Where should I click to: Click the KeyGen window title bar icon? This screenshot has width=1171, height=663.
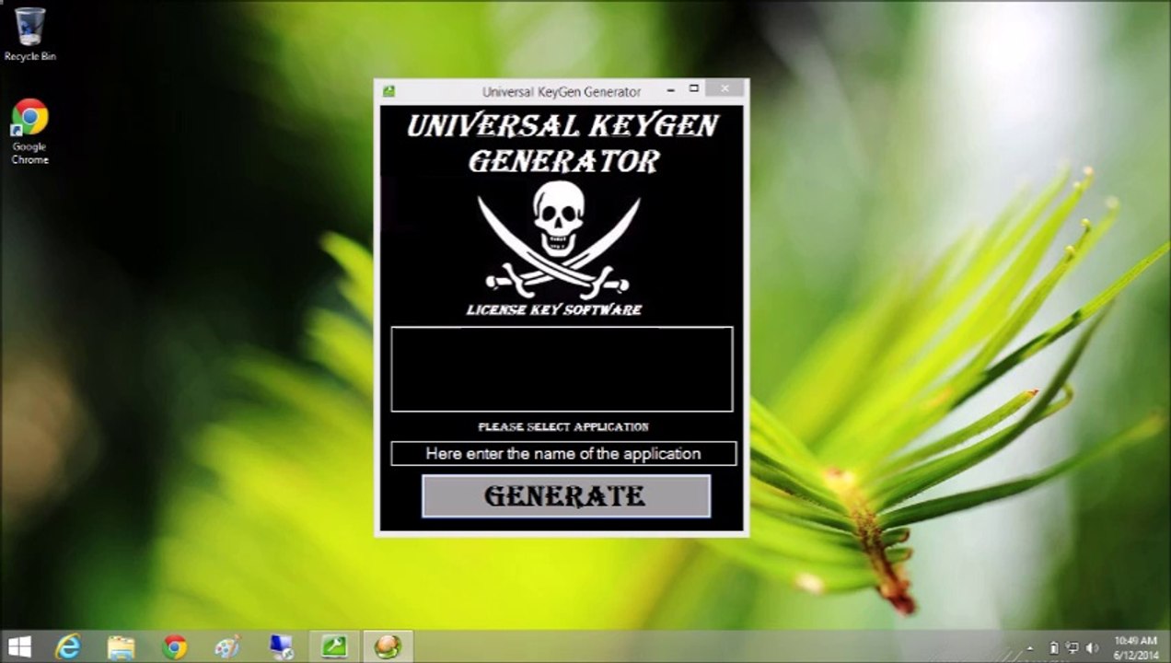(389, 91)
